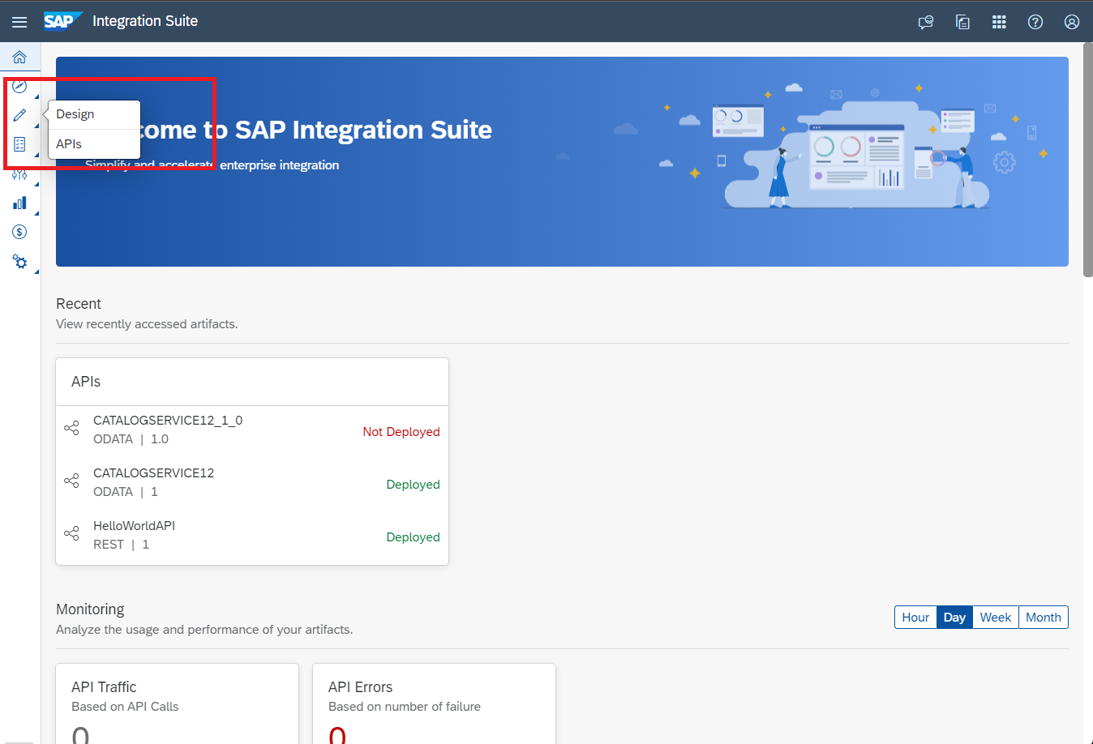Open the Design pencil icon

pos(19,115)
